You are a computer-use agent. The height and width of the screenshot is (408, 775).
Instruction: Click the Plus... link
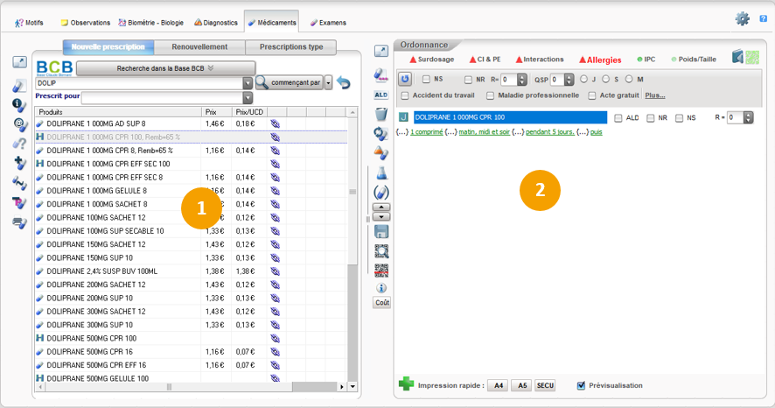tap(655, 95)
